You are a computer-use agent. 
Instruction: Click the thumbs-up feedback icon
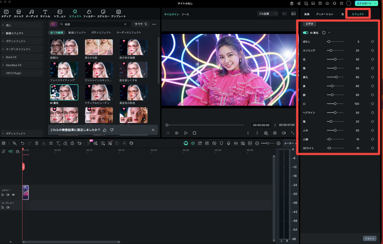click(x=105, y=130)
